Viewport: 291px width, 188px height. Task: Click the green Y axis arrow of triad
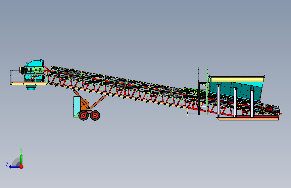[x=21, y=159]
